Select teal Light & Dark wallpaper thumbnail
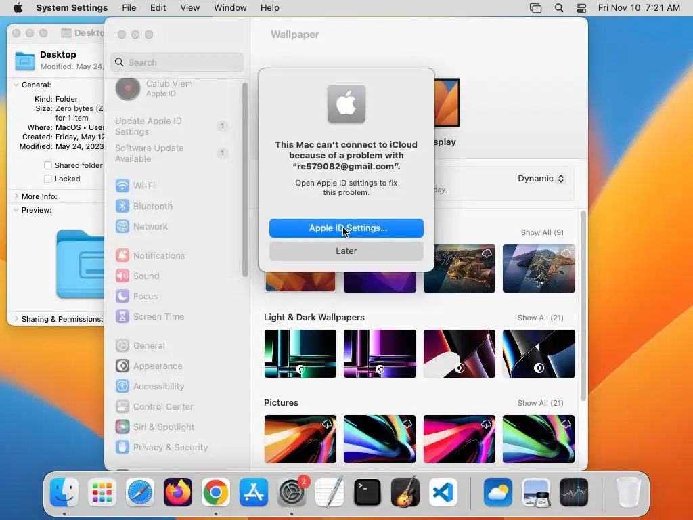Image resolution: width=693 pixels, height=520 pixels. (300, 353)
